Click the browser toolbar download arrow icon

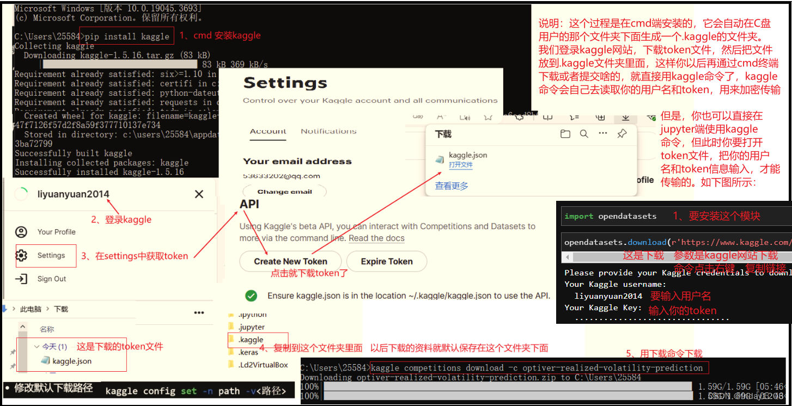(626, 118)
